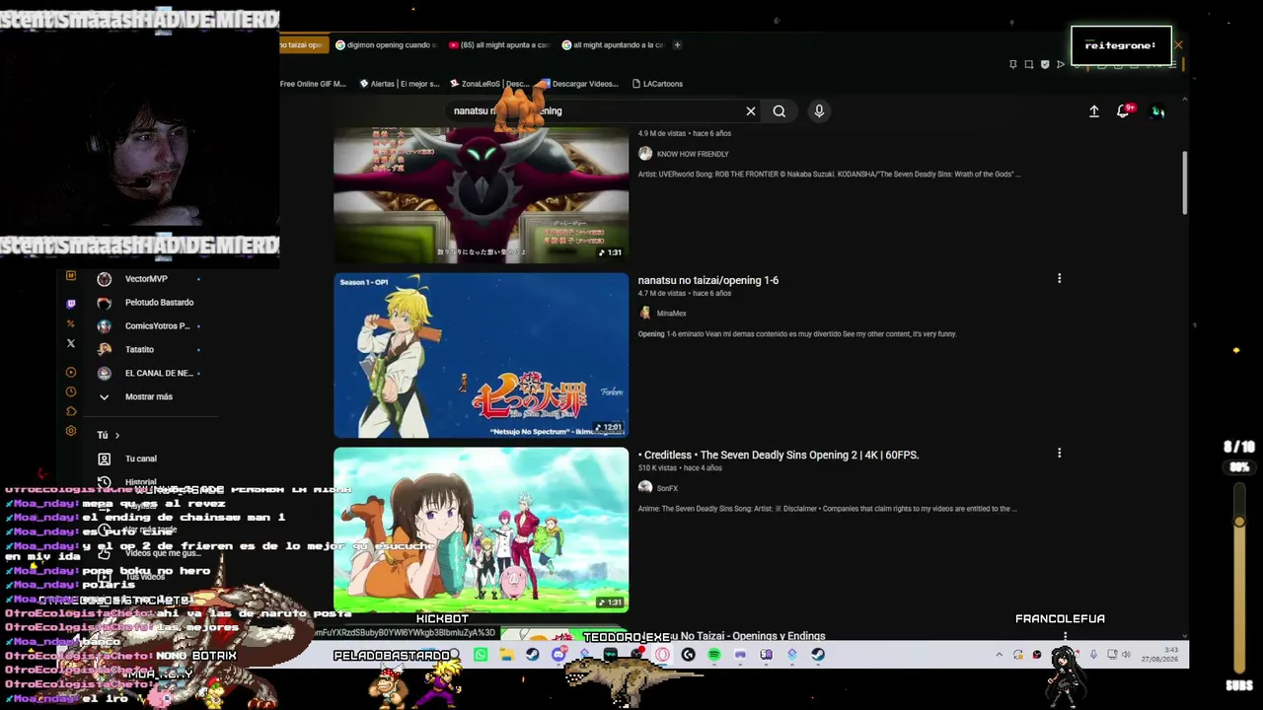This screenshot has width=1263, height=710.
Task: Open more options for nanatsu no taizai/opening 1-6
Action: tap(1060, 279)
